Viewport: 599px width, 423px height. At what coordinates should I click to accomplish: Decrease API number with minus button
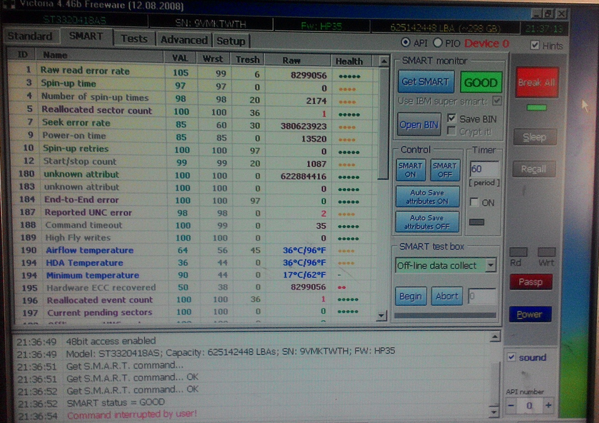(511, 405)
